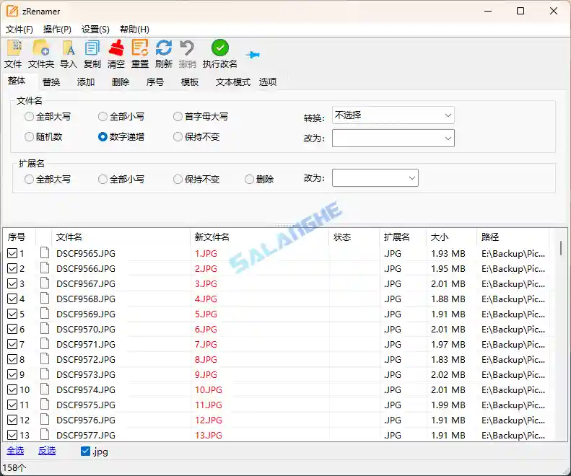Click file icon for DSCF9572.JPG
Viewport: 571px width, 476px height.
[x=45, y=359]
